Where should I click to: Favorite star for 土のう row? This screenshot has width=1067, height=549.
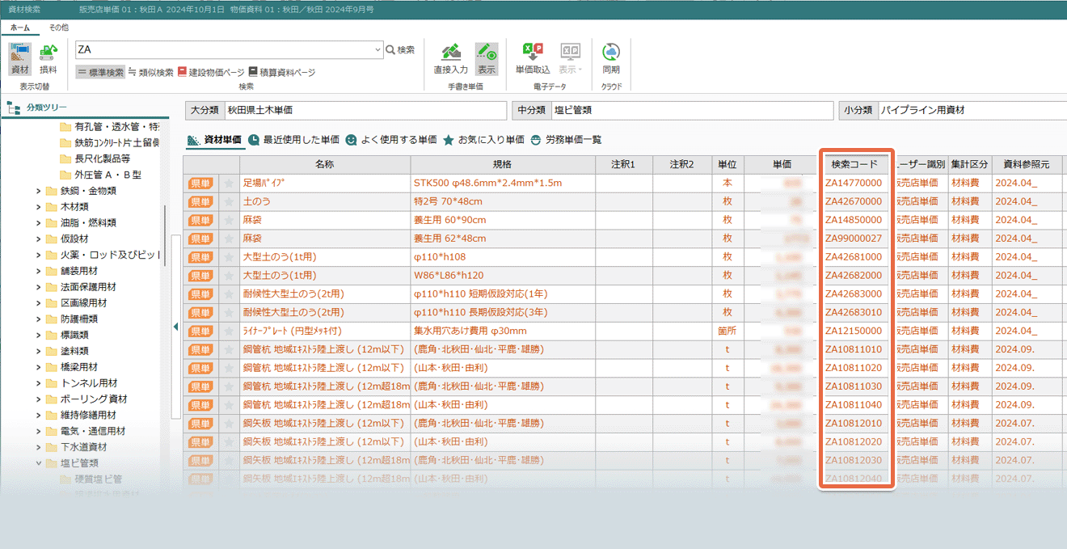229,202
